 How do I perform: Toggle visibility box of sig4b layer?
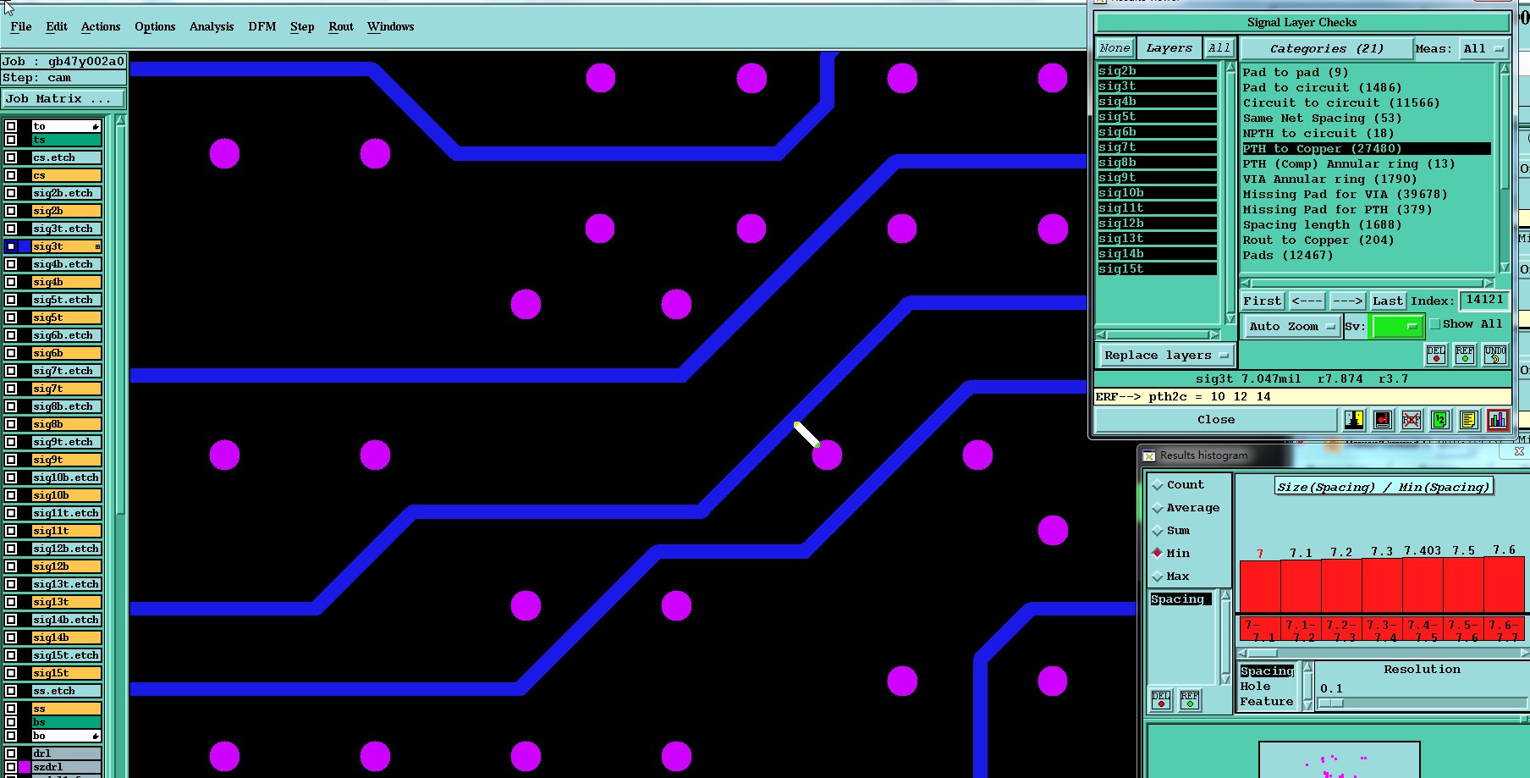tap(11, 282)
